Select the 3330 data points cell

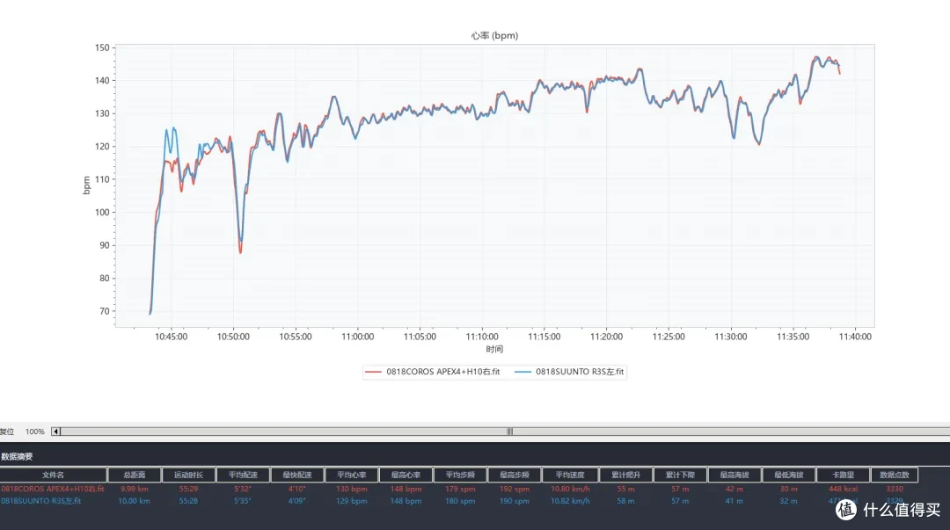(895, 489)
